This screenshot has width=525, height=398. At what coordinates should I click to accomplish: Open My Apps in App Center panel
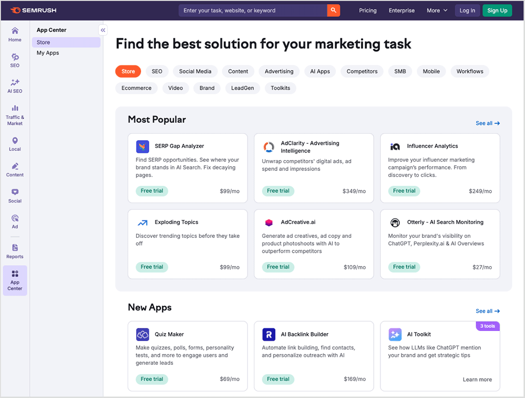(x=48, y=53)
